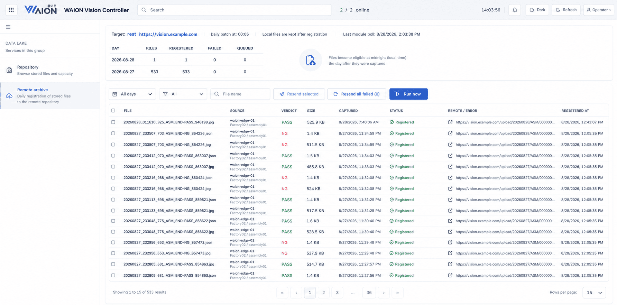
Task: Open external link icon for 858622.json row
Action: (450, 221)
